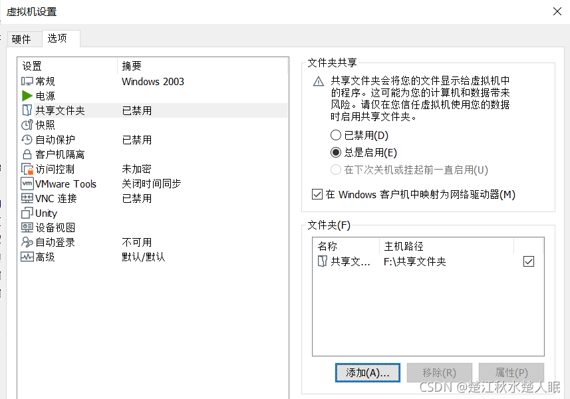Click the 自动保护 clock icon
The height and width of the screenshot is (399, 570).
pyautogui.click(x=27, y=140)
